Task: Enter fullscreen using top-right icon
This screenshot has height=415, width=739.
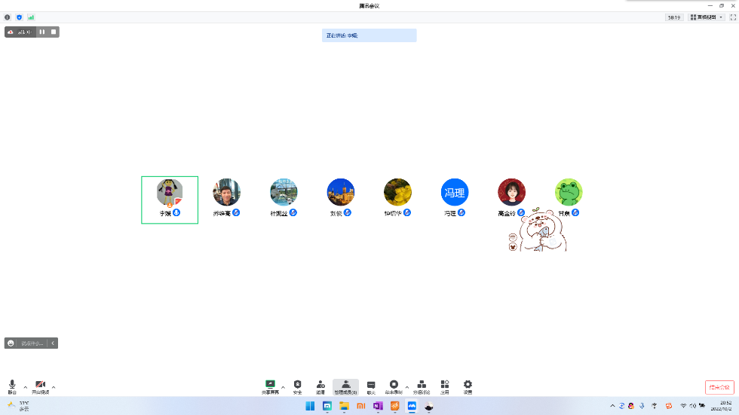Action: click(x=732, y=17)
